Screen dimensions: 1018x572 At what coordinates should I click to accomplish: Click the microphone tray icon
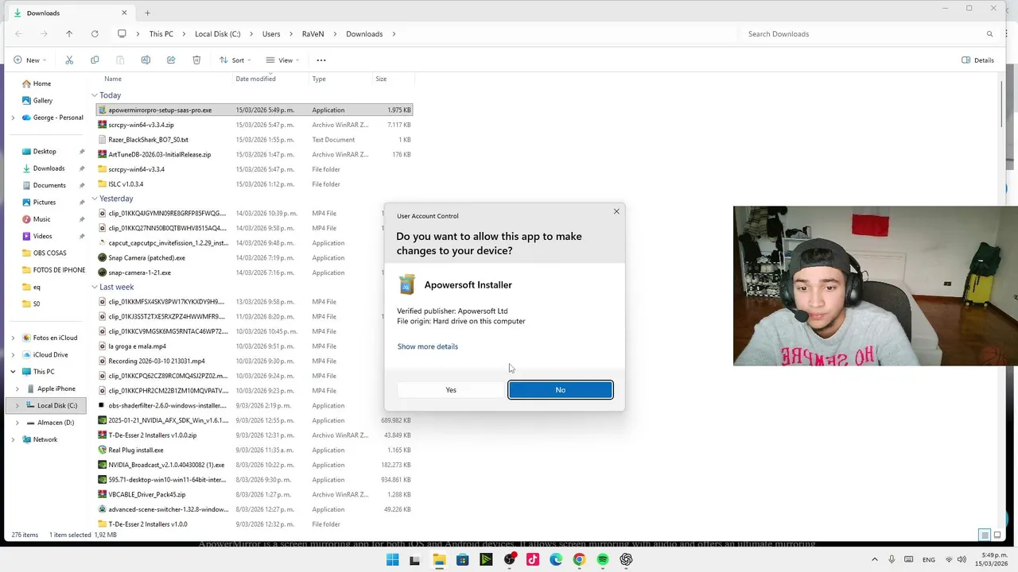coord(892,560)
